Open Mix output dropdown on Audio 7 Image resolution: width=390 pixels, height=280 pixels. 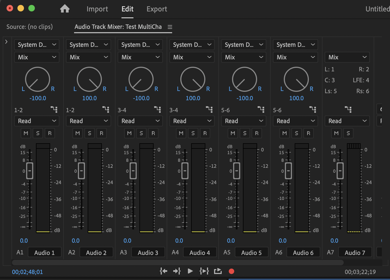point(347,57)
